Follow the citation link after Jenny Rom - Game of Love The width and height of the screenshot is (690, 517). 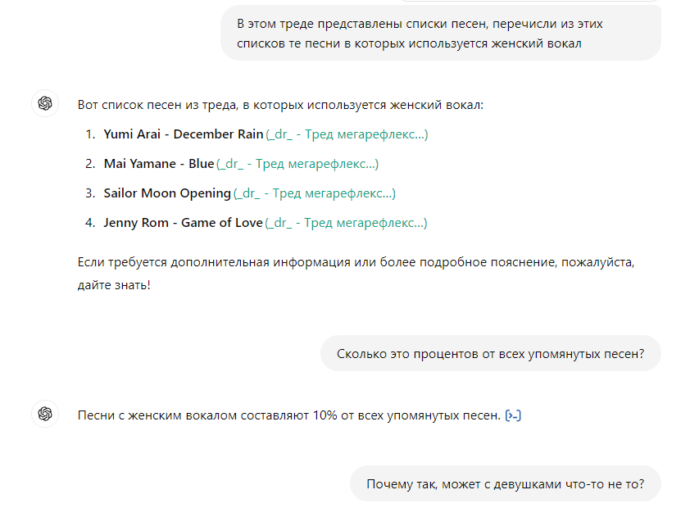click(x=346, y=223)
